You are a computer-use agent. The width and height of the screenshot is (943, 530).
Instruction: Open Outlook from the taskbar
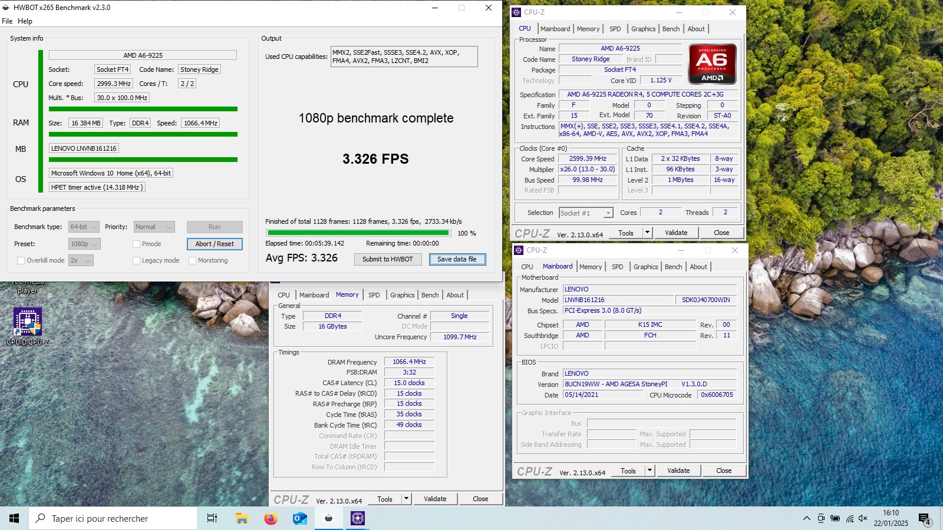coord(299,518)
